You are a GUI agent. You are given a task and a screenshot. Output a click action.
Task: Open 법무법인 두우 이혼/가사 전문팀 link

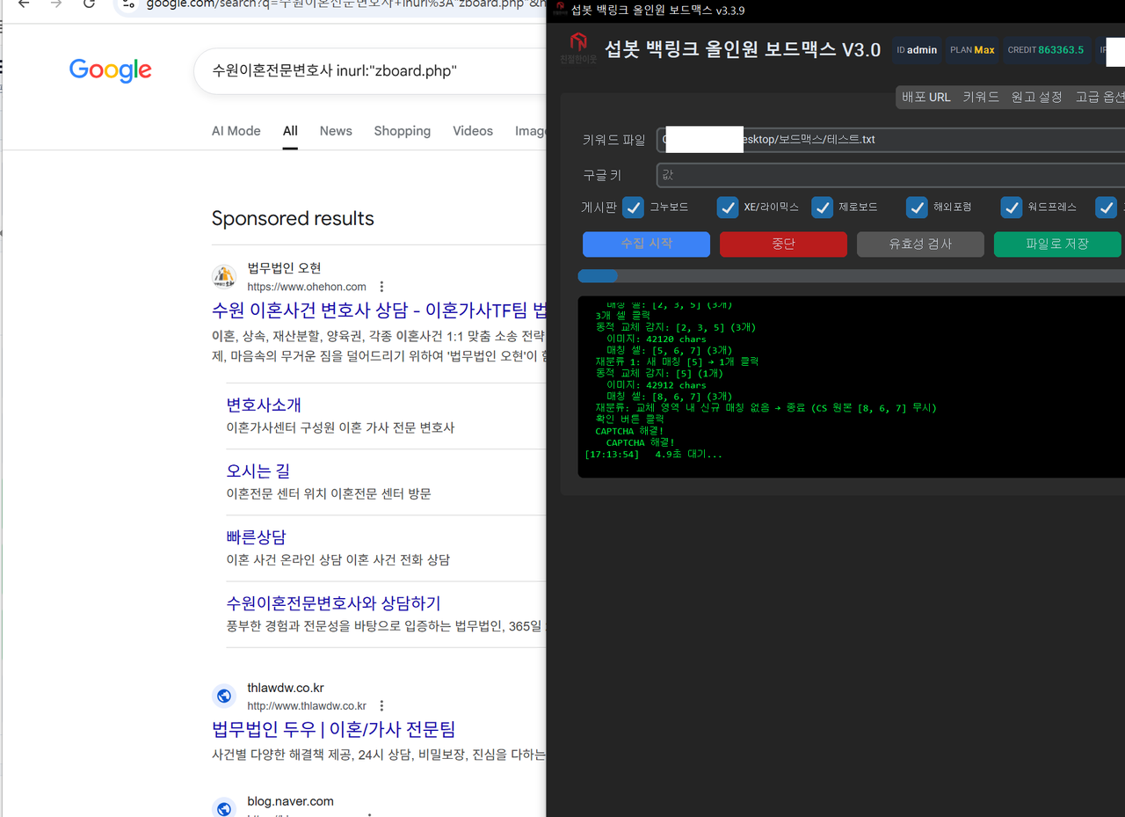(334, 729)
